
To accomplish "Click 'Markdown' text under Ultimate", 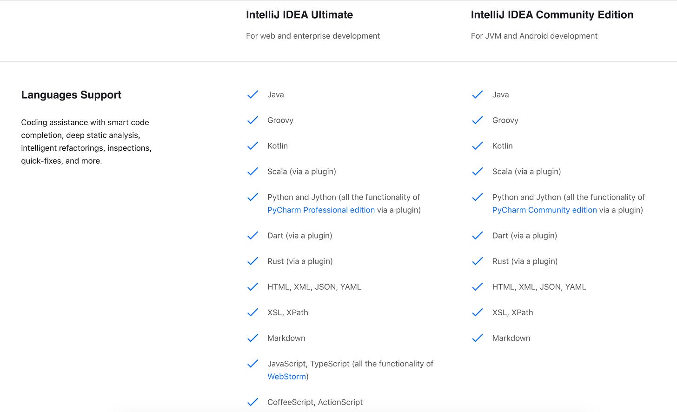I will click(x=286, y=338).
